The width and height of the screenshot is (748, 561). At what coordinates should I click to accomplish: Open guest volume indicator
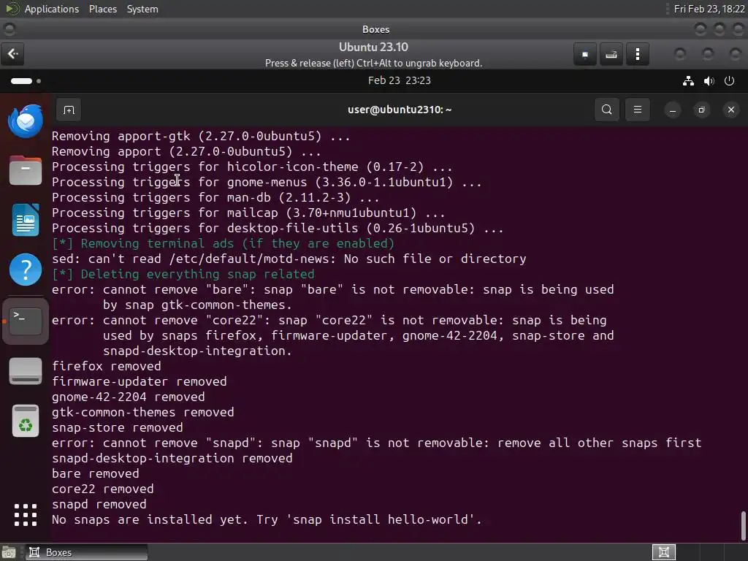pos(709,81)
